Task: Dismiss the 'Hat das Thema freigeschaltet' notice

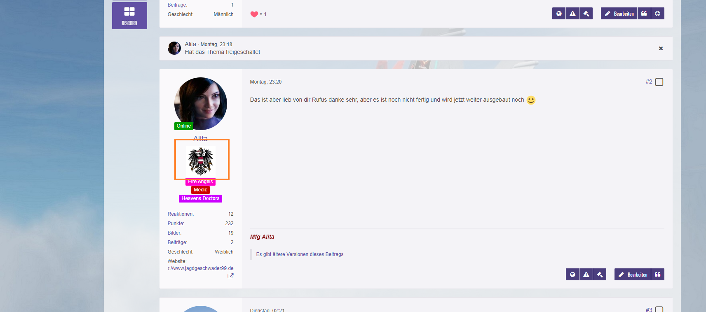Action: [661, 49]
